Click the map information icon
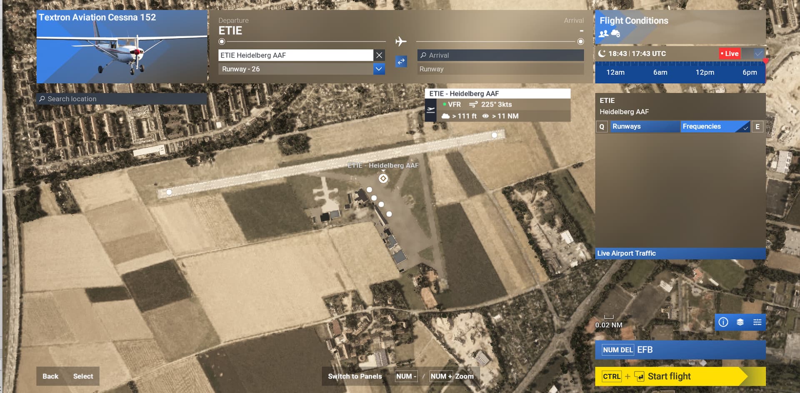800x393 pixels. pos(723,322)
